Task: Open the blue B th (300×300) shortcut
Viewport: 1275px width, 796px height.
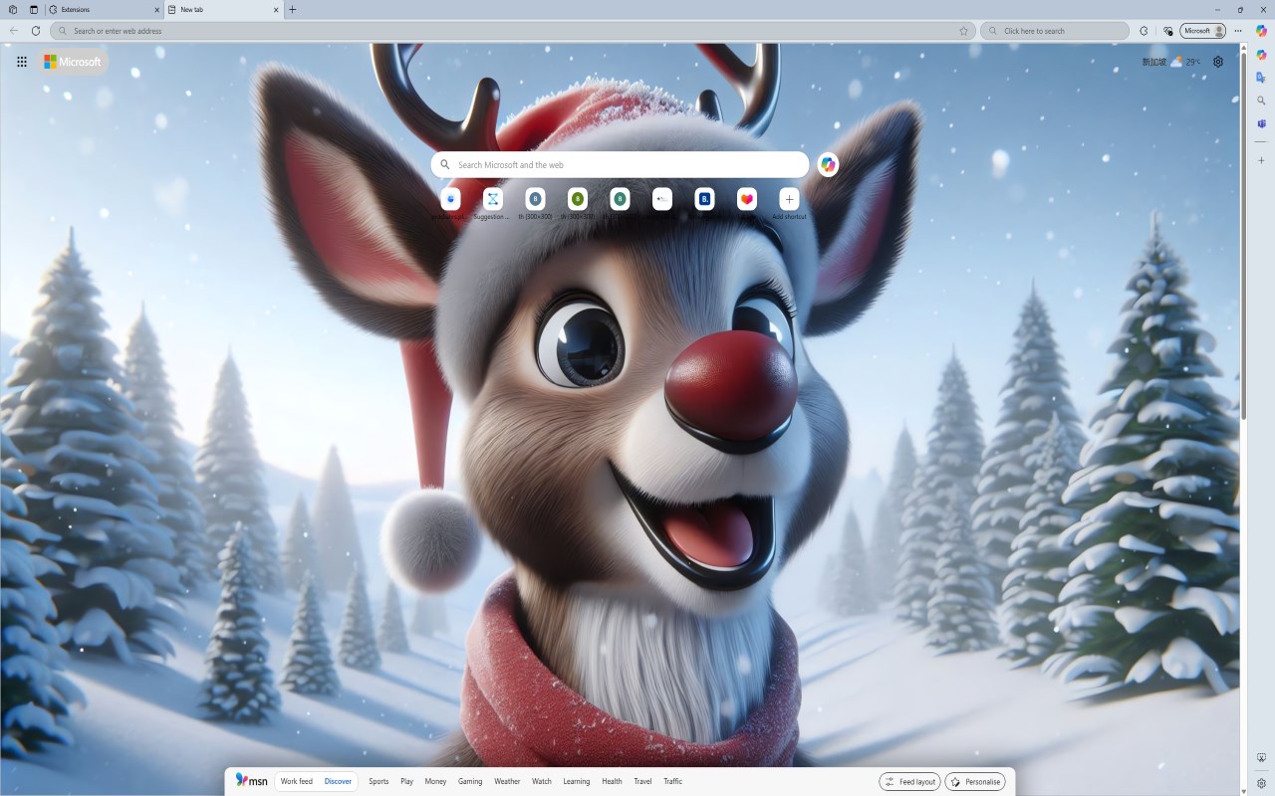Action: click(x=535, y=203)
